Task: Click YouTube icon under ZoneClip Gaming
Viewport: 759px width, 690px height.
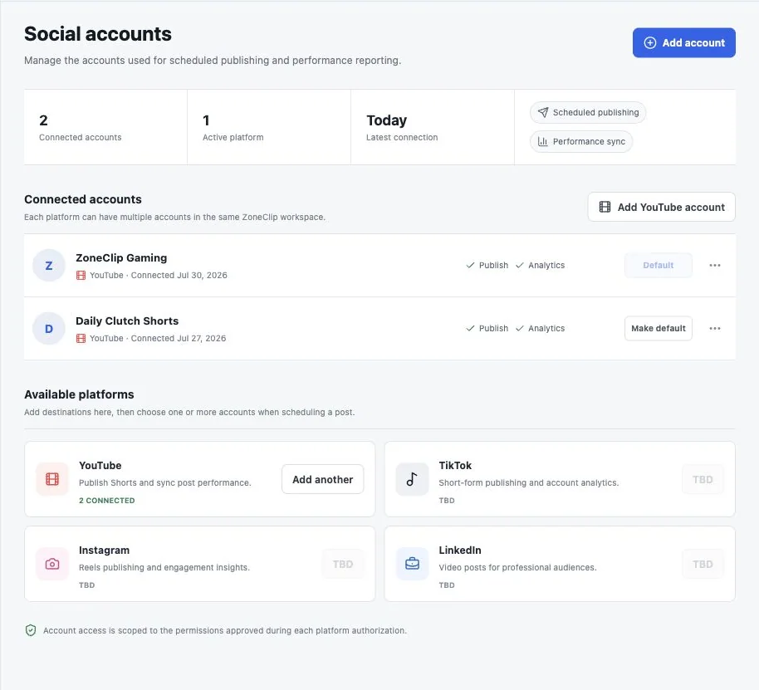Action: coord(81,276)
